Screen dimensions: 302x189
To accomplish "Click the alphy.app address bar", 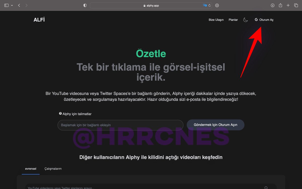I will click(151, 5).
